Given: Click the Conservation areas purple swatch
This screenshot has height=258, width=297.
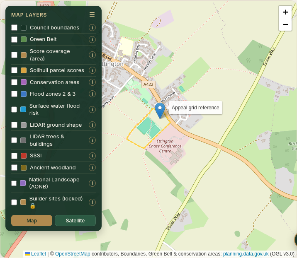Looking at the screenshot, I should (24, 82).
